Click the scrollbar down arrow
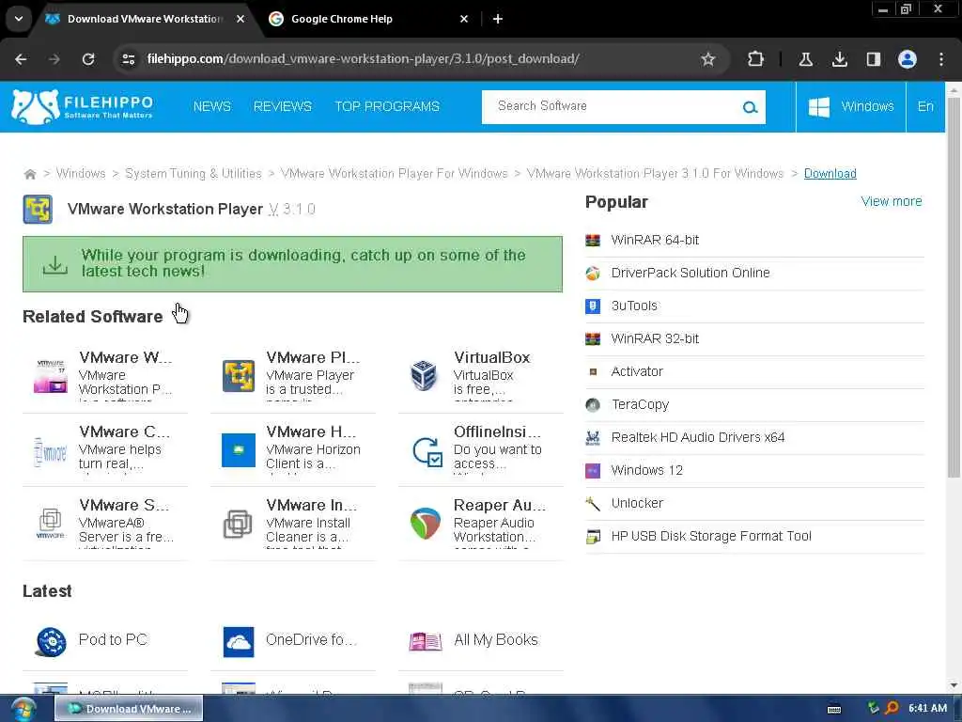The height and width of the screenshot is (722, 962). tap(954, 685)
